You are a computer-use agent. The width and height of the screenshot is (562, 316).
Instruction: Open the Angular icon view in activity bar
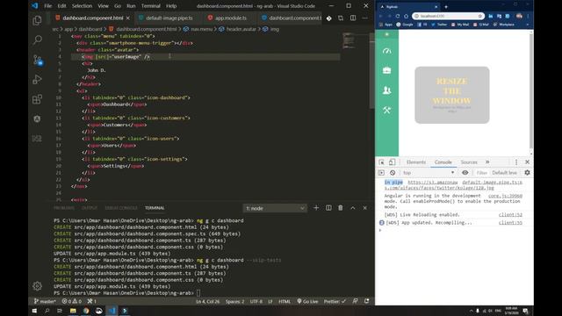tap(37, 118)
